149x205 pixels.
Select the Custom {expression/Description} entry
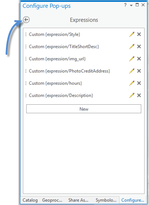tap(61, 95)
